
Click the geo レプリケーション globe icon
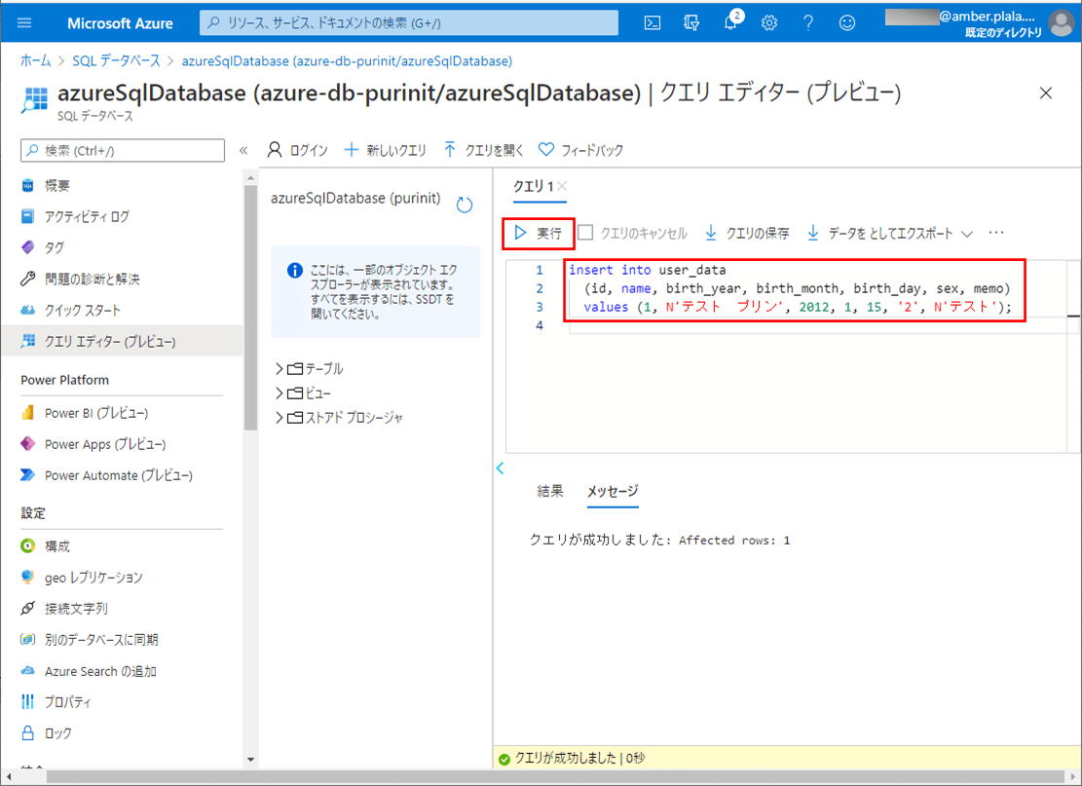(27, 577)
